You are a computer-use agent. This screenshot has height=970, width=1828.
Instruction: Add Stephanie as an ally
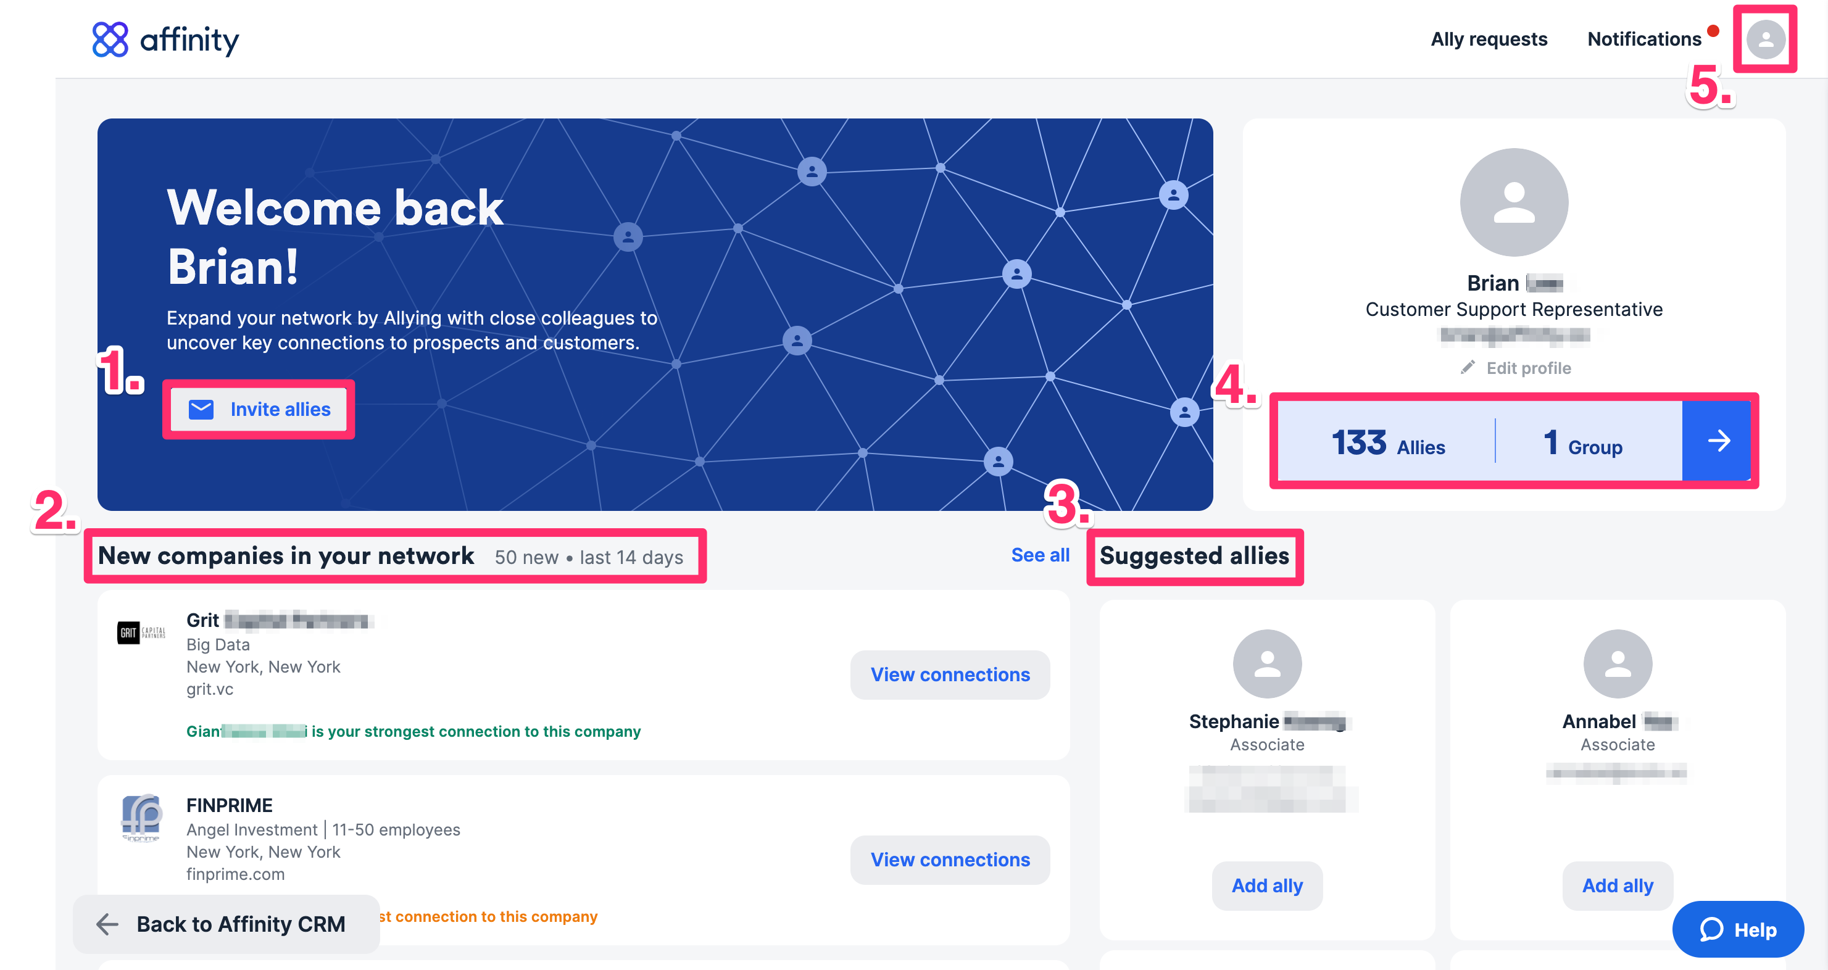(1266, 885)
